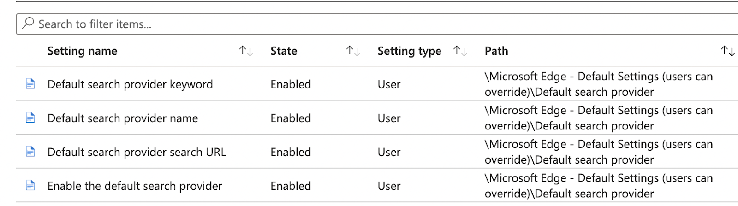Sort by Setting type using arrows icon
This screenshot has height=206, width=738.
coord(460,51)
